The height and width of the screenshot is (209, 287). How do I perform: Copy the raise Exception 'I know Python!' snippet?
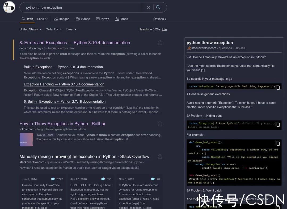(278, 124)
